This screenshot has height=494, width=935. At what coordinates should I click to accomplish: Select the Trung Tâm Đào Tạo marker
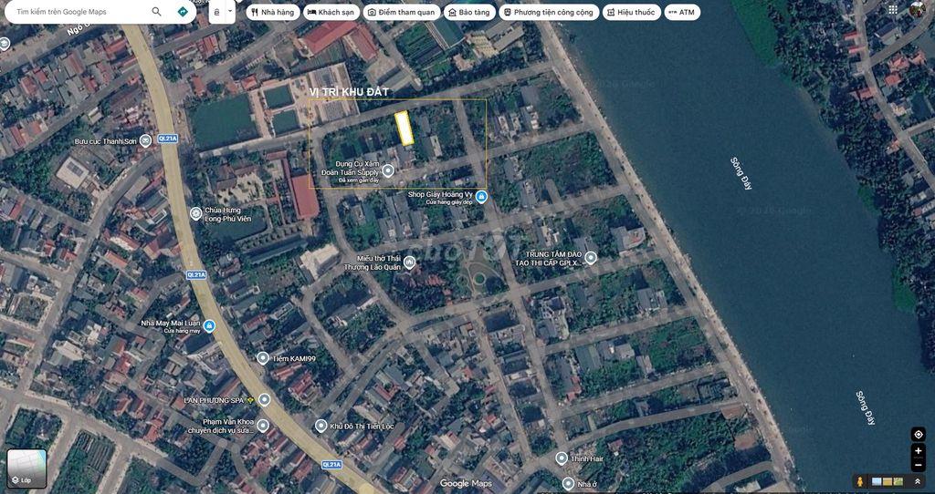(x=591, y=258)
